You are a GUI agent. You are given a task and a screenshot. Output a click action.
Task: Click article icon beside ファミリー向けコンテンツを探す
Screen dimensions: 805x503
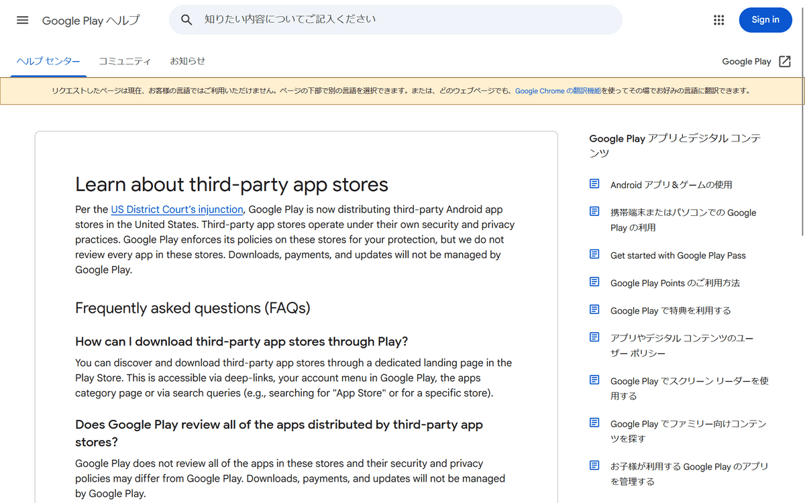coord(594,423)
